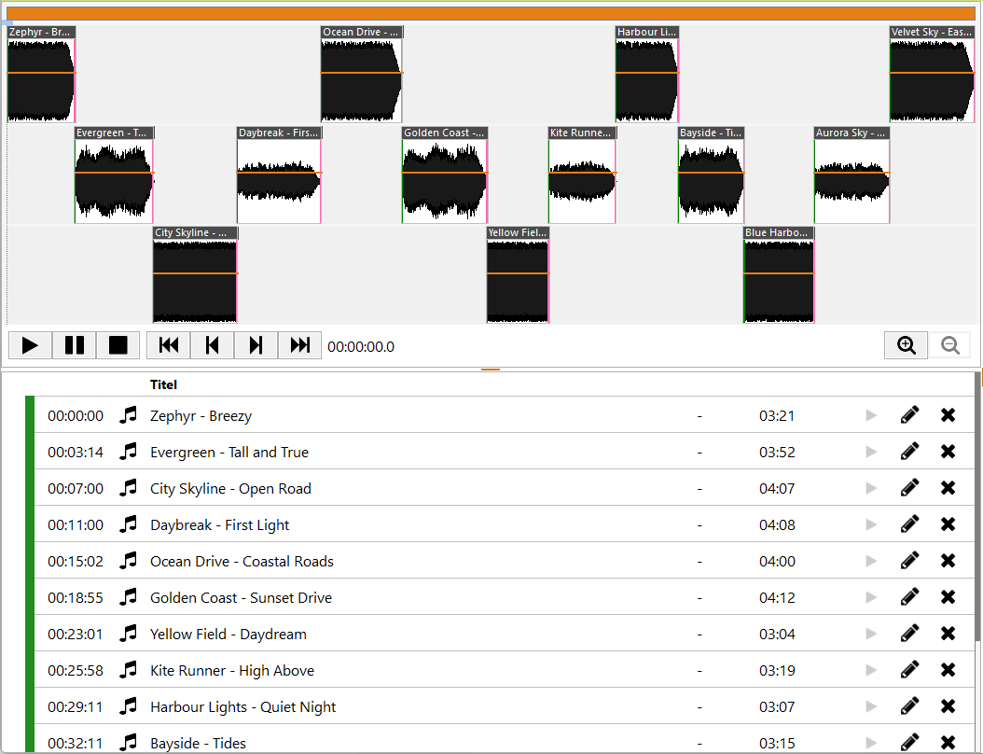The image size is (983, 754).
Task: Zoom out of the timeline
Action: pyautogui.click(x=949, y=345)
